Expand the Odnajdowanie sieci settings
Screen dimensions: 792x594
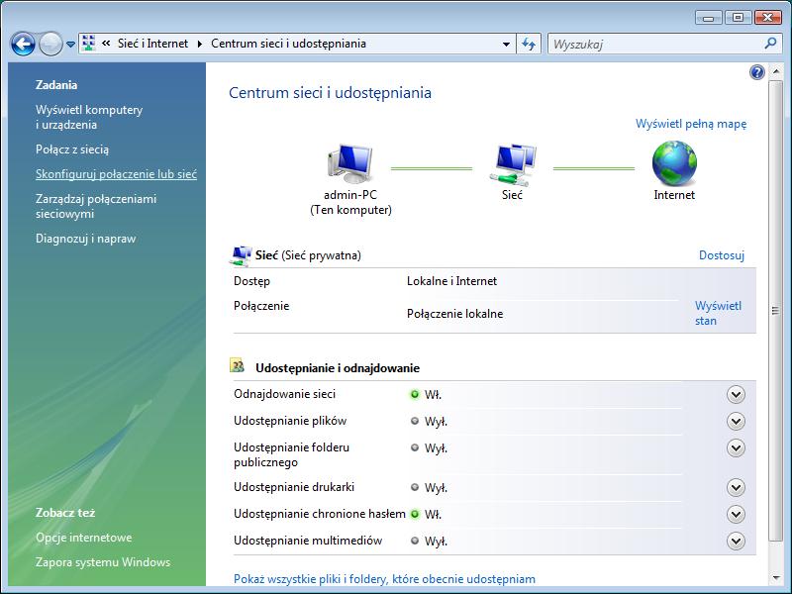[x=735, y=394]
